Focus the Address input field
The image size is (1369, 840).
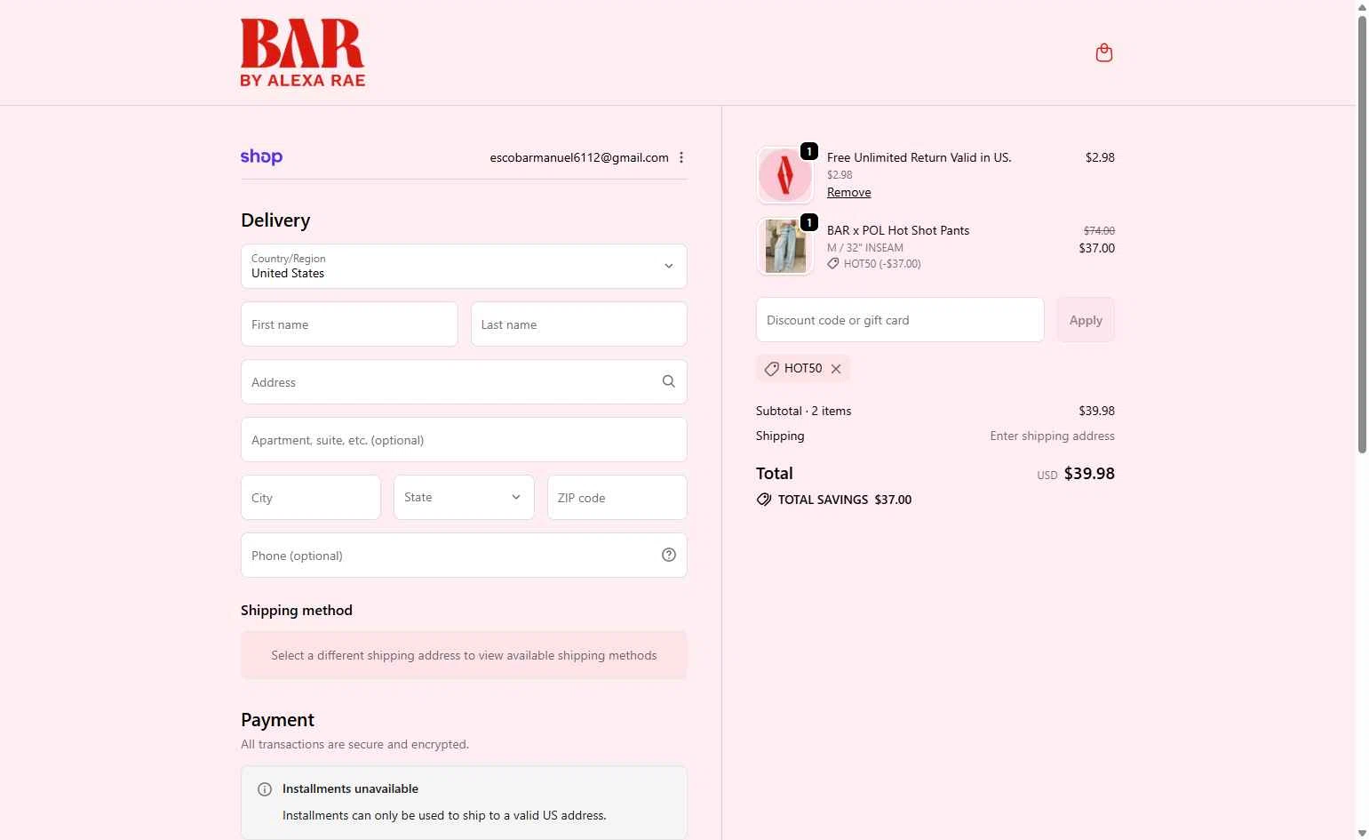[464, 381]
